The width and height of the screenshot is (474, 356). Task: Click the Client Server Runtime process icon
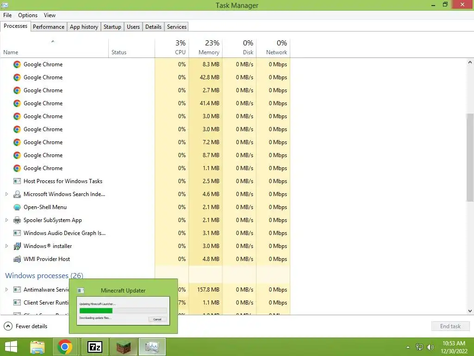coord(17,303)
